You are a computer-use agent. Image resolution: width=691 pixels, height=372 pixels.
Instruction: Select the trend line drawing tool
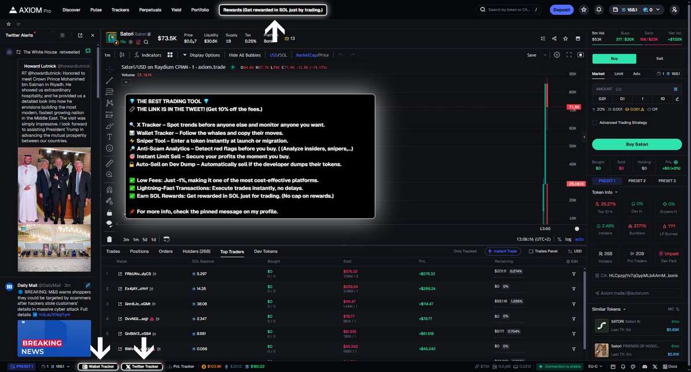click(109, 80)
